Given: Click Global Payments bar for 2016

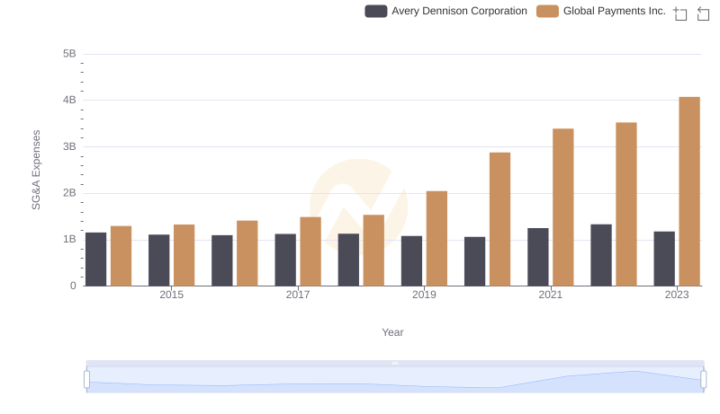Looking at the screenshot, I should [x=247, y=253].
